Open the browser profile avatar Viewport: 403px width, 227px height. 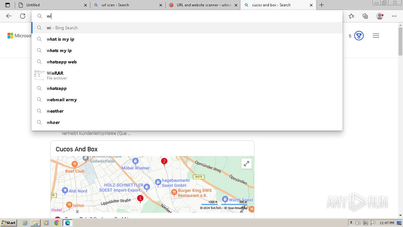[x=380, y=16]
